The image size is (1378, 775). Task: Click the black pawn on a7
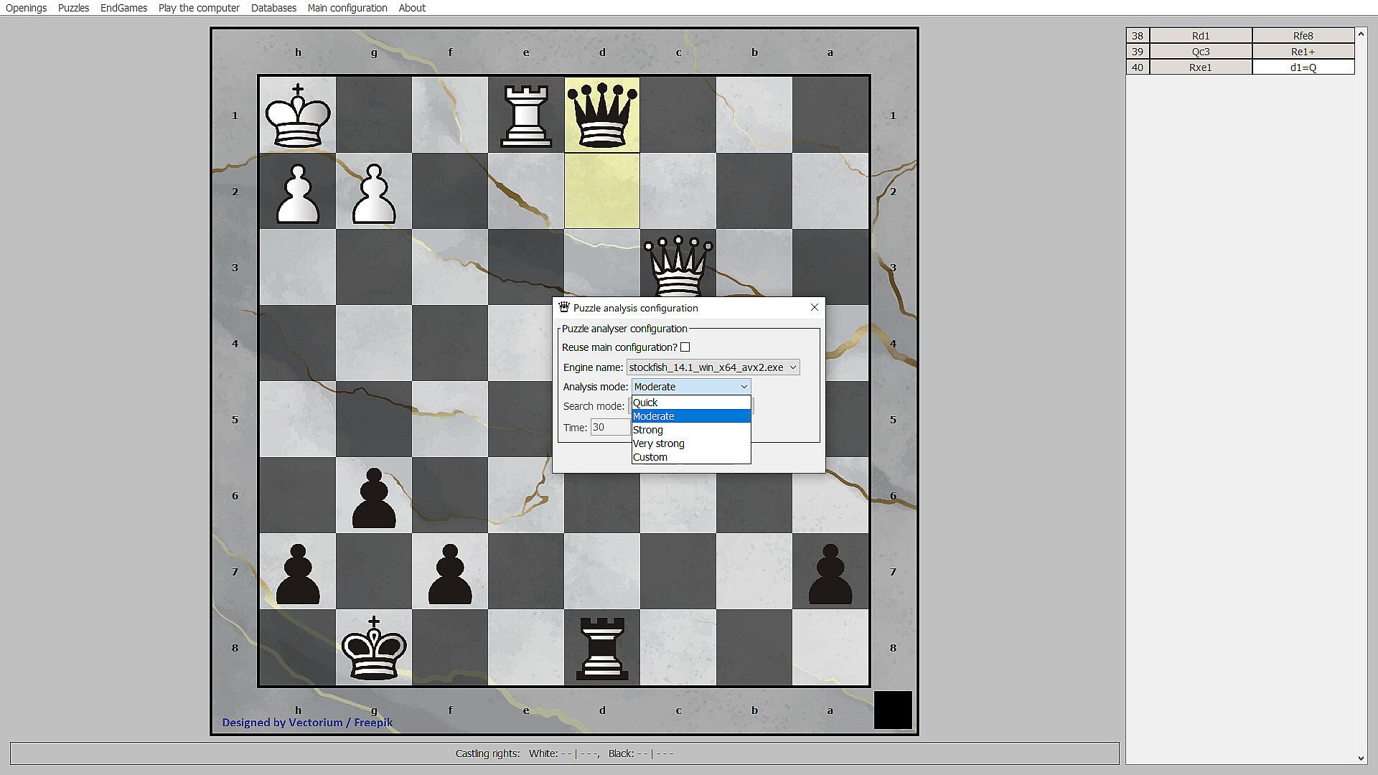coord(830,573)
